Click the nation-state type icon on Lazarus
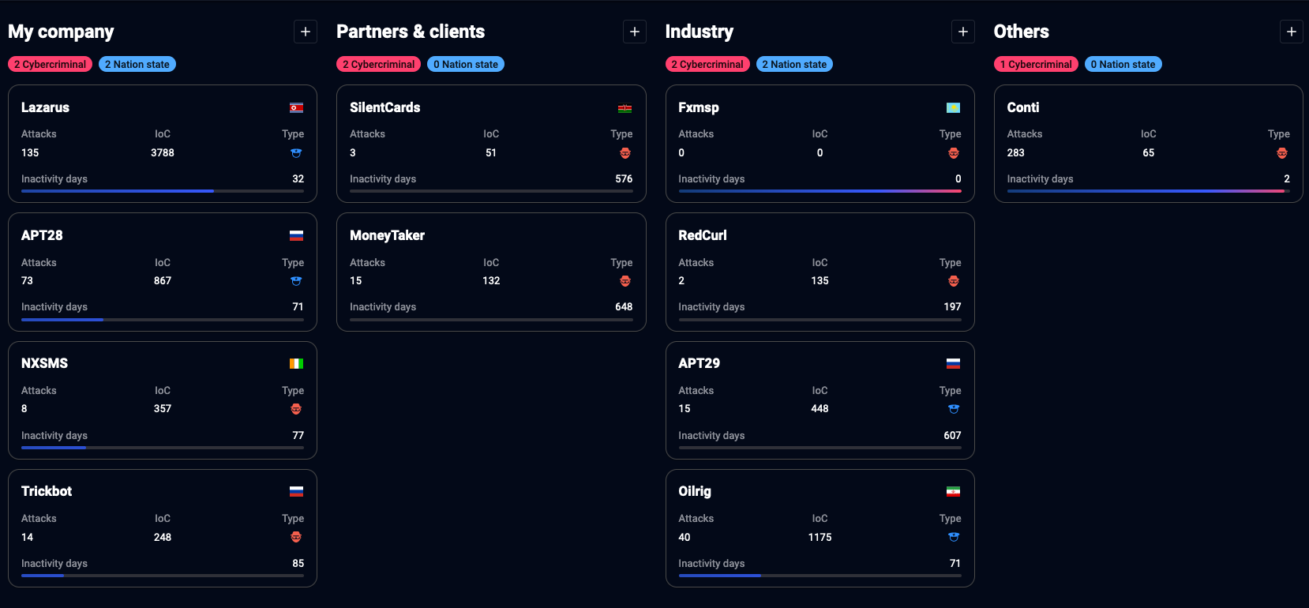This screenshot has height=608, width=1309. 296,153
